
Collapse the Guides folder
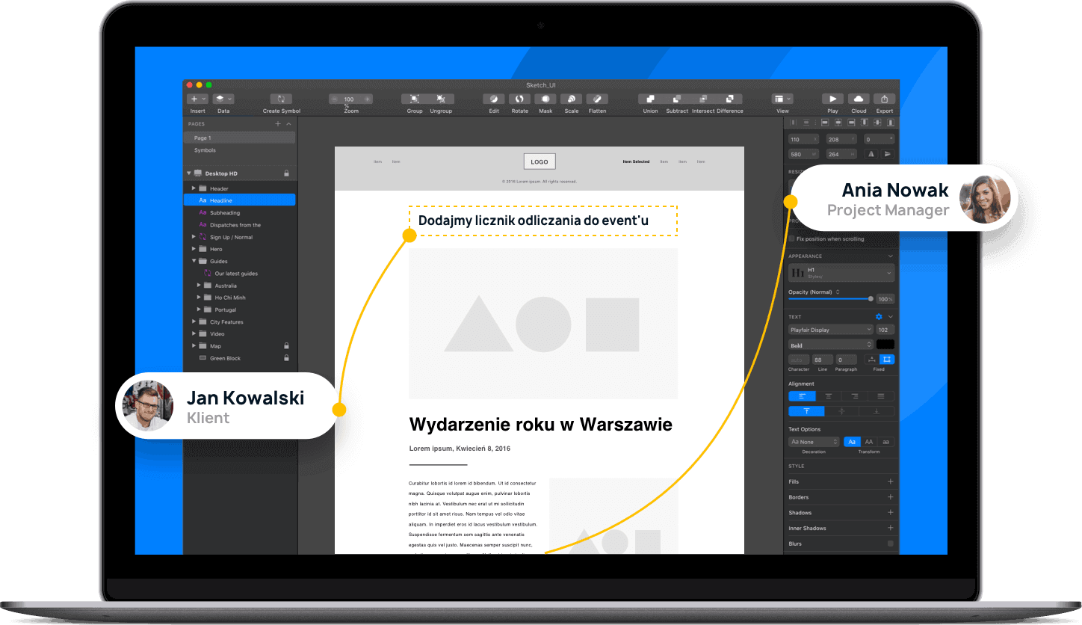pos(193,261)
